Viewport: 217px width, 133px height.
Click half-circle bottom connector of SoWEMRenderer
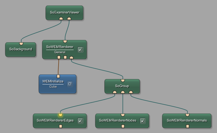(x=72, y=58)
